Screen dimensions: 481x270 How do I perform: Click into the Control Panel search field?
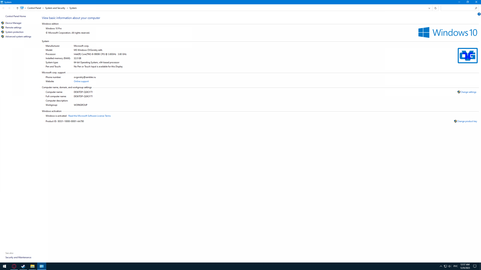pos(457,8)
